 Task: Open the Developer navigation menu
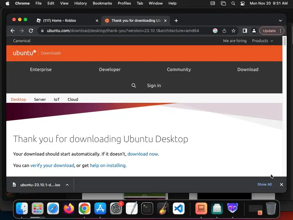click(110, 69)
